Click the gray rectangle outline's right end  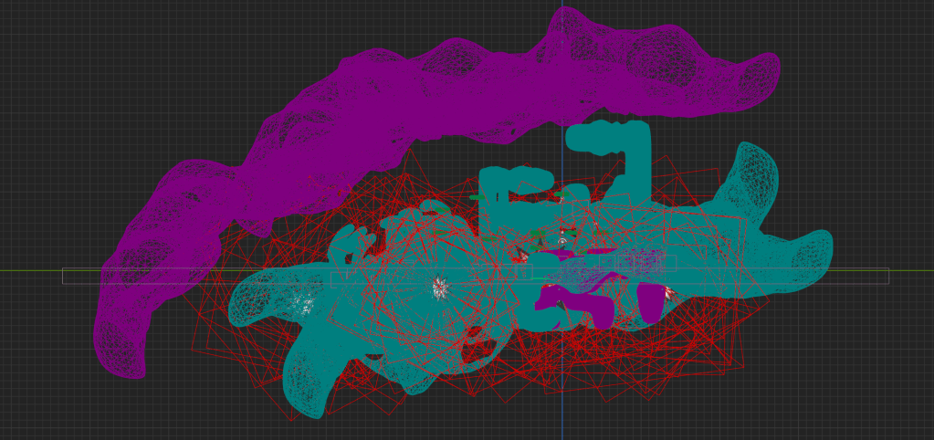tap(887, 276)
